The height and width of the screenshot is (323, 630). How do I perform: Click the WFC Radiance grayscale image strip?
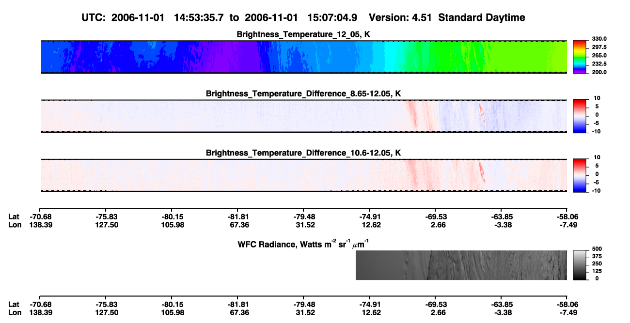click(x=461, y=265)
